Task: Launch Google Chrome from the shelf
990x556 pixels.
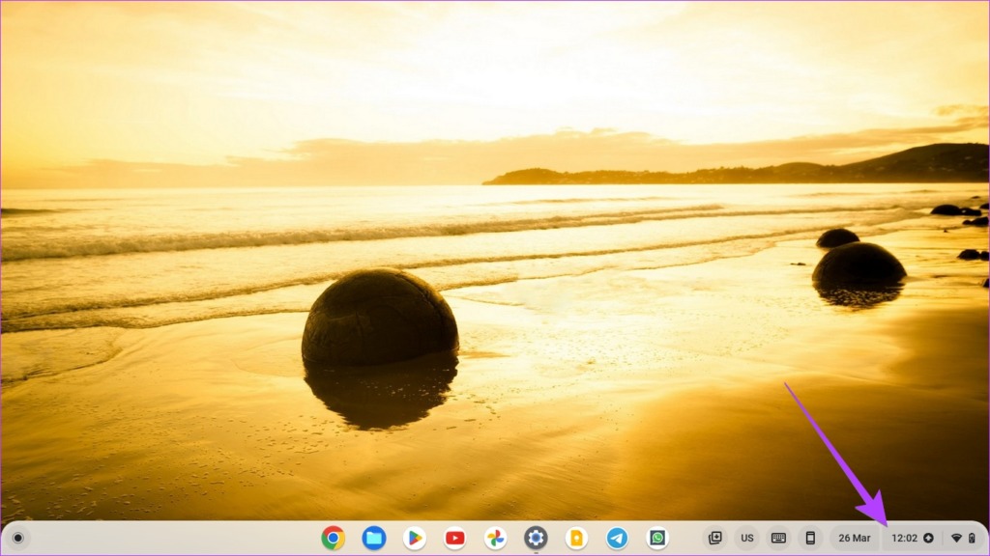Action: (x=334, y=538)
